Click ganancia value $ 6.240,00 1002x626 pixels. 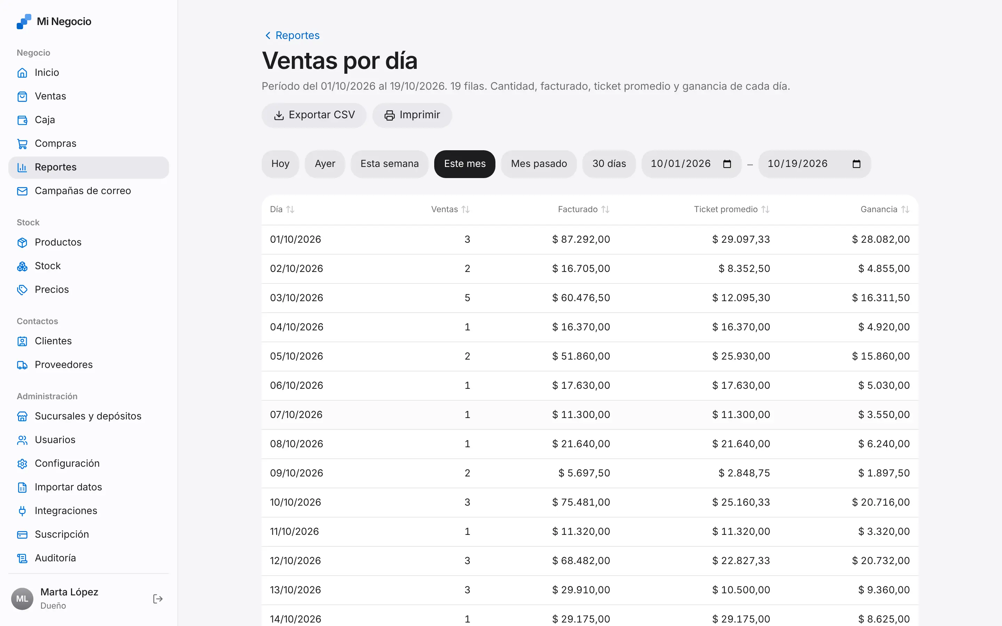click(884, 444)
